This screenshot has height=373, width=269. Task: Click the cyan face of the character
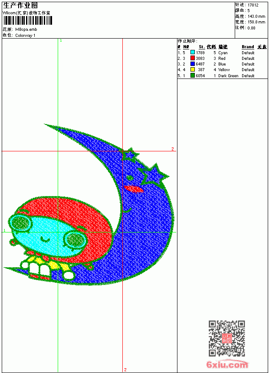coord(48,236)
